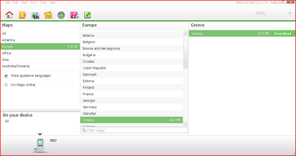296x156 pixels.
Task: Select the Maps compass icon
Action: [61, 15]
